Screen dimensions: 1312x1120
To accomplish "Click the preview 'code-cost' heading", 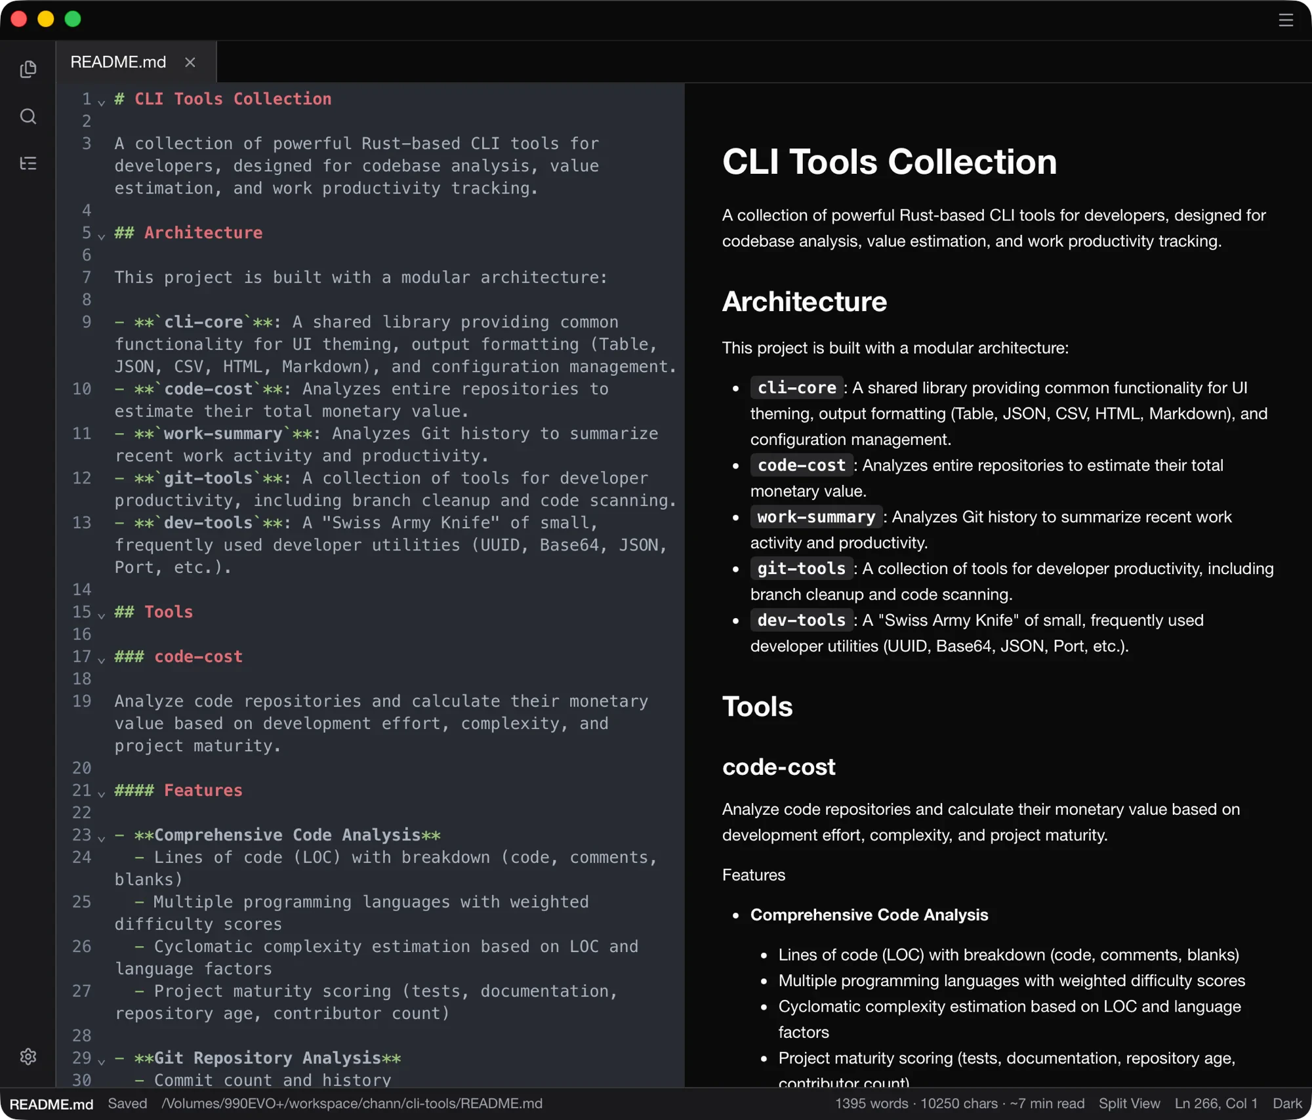I will 779,767.
